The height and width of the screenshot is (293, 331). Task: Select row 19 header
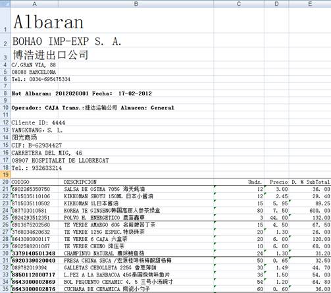(x=5, y=174)
